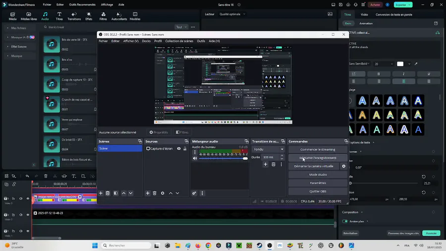Delete selected scene in OBS Scènes dock
Screen dimensions: 446x251
108,193
